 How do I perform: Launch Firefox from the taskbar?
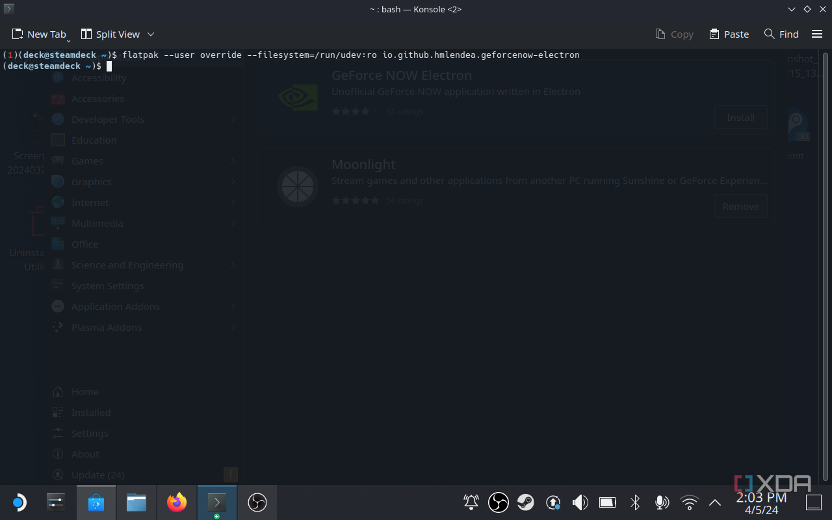click(x=176, y=502)
